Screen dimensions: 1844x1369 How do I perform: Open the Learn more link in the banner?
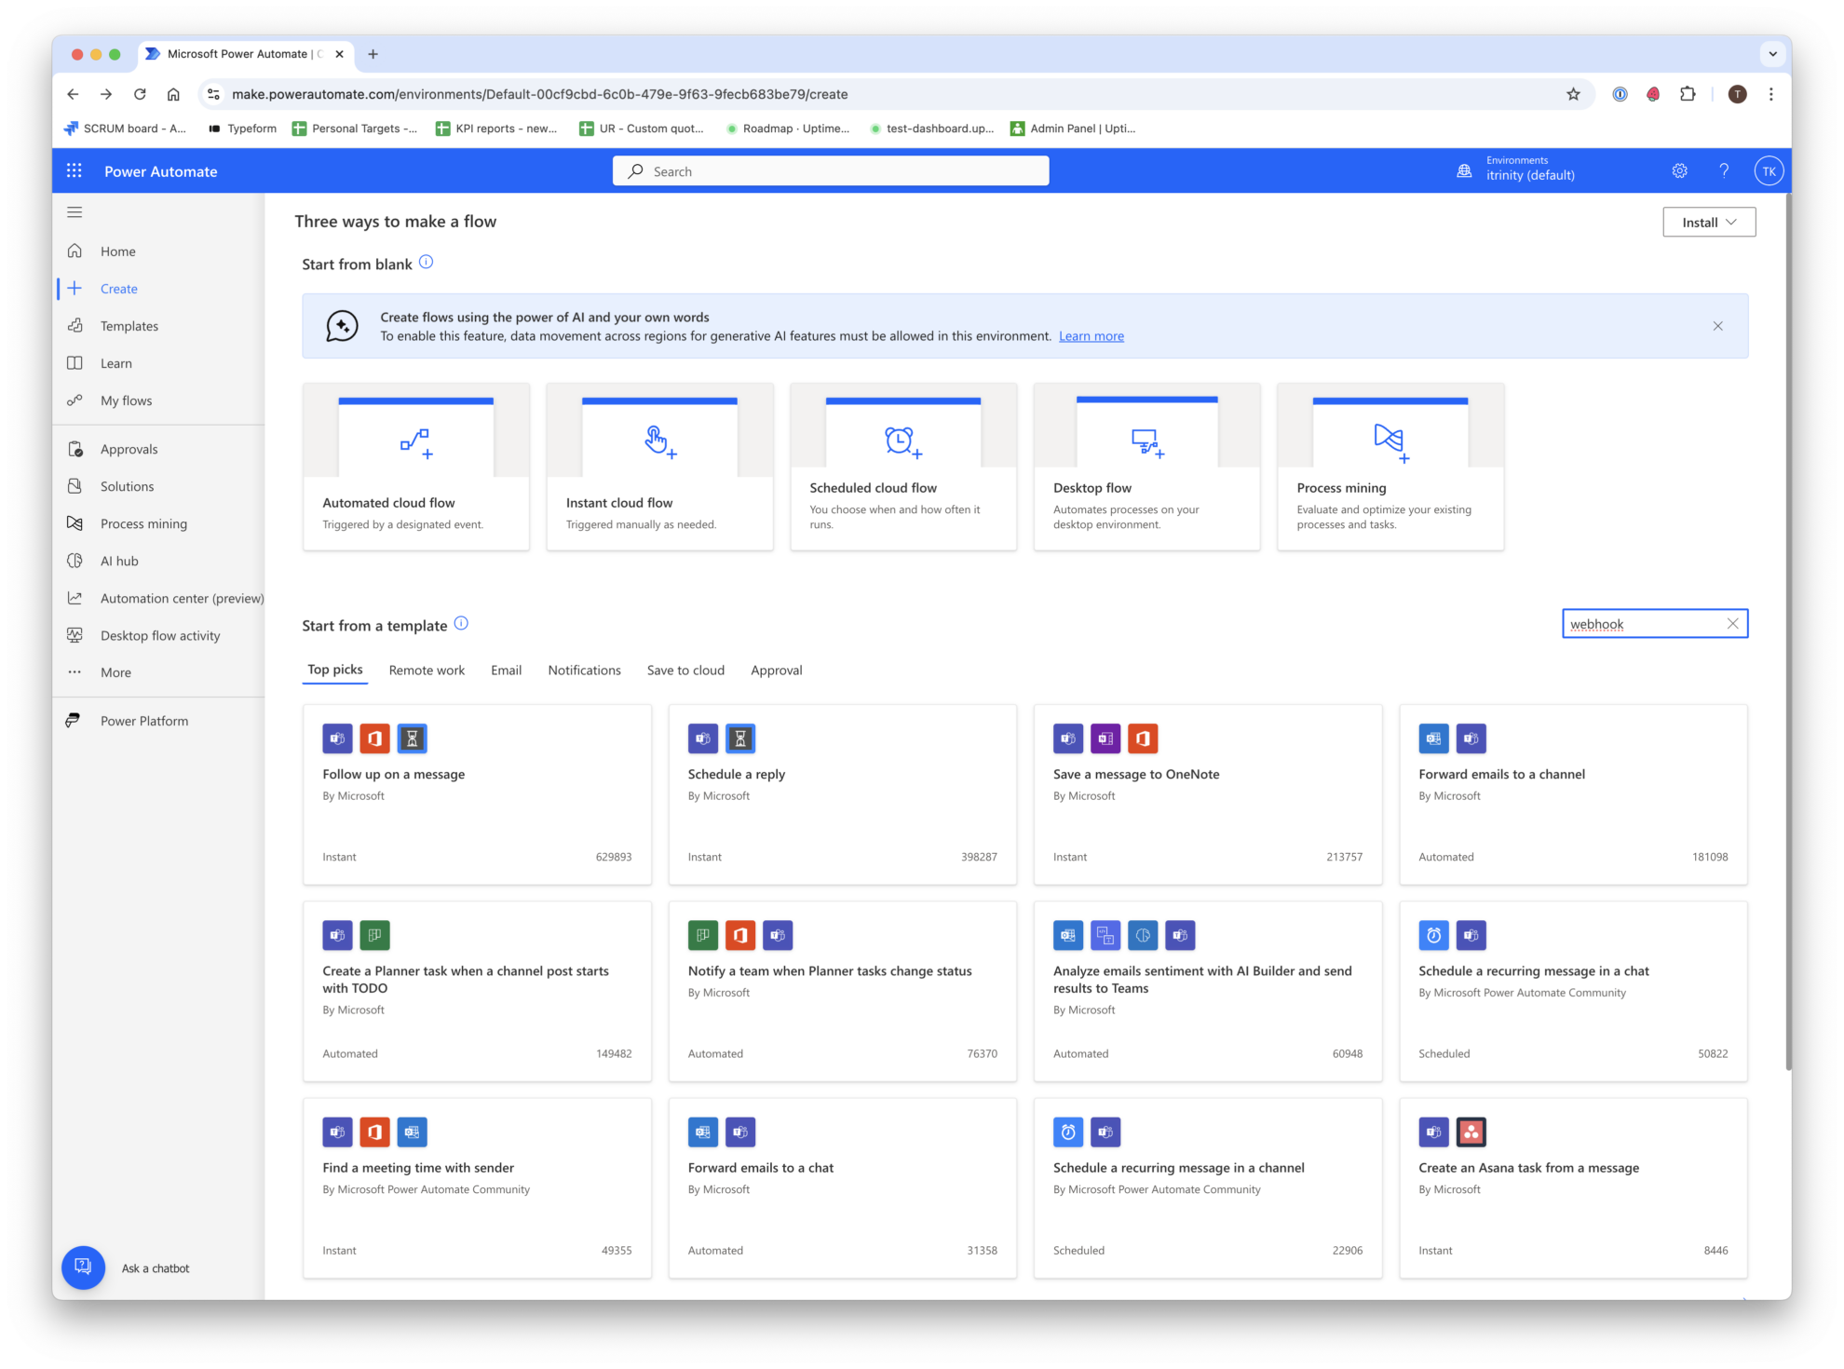tap(1091, 335)
